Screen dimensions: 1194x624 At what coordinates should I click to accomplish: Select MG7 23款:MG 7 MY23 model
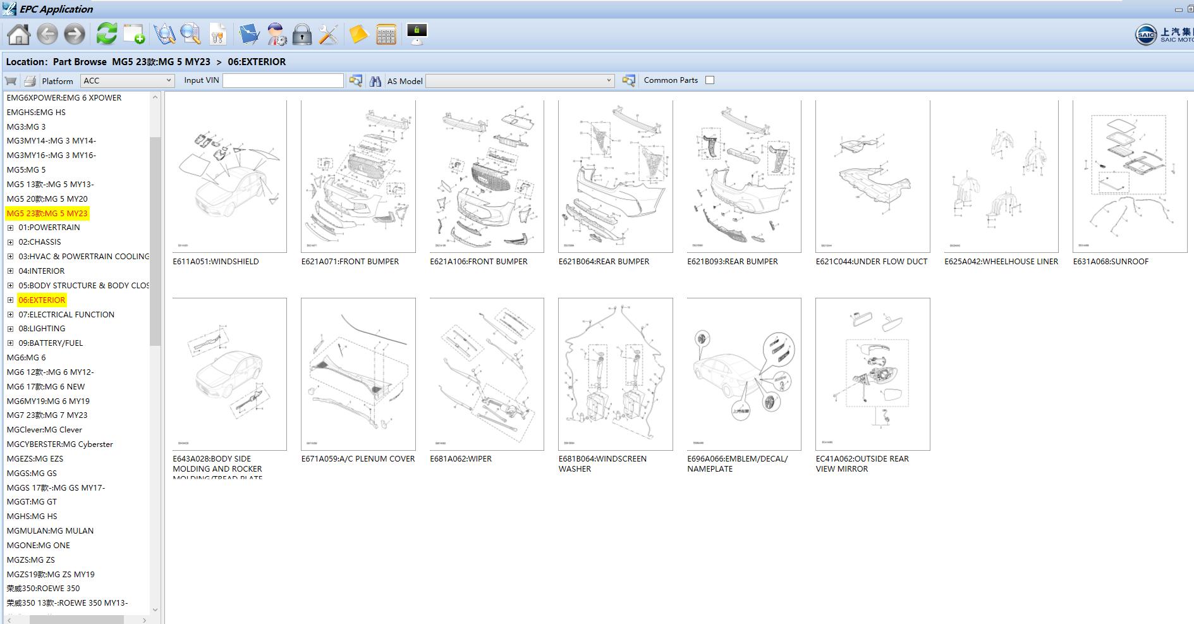pos(47,415)
